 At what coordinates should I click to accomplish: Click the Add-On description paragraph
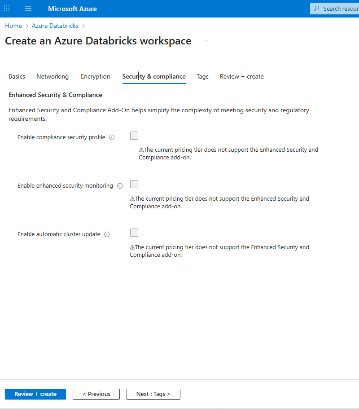(x=159, y=114)
